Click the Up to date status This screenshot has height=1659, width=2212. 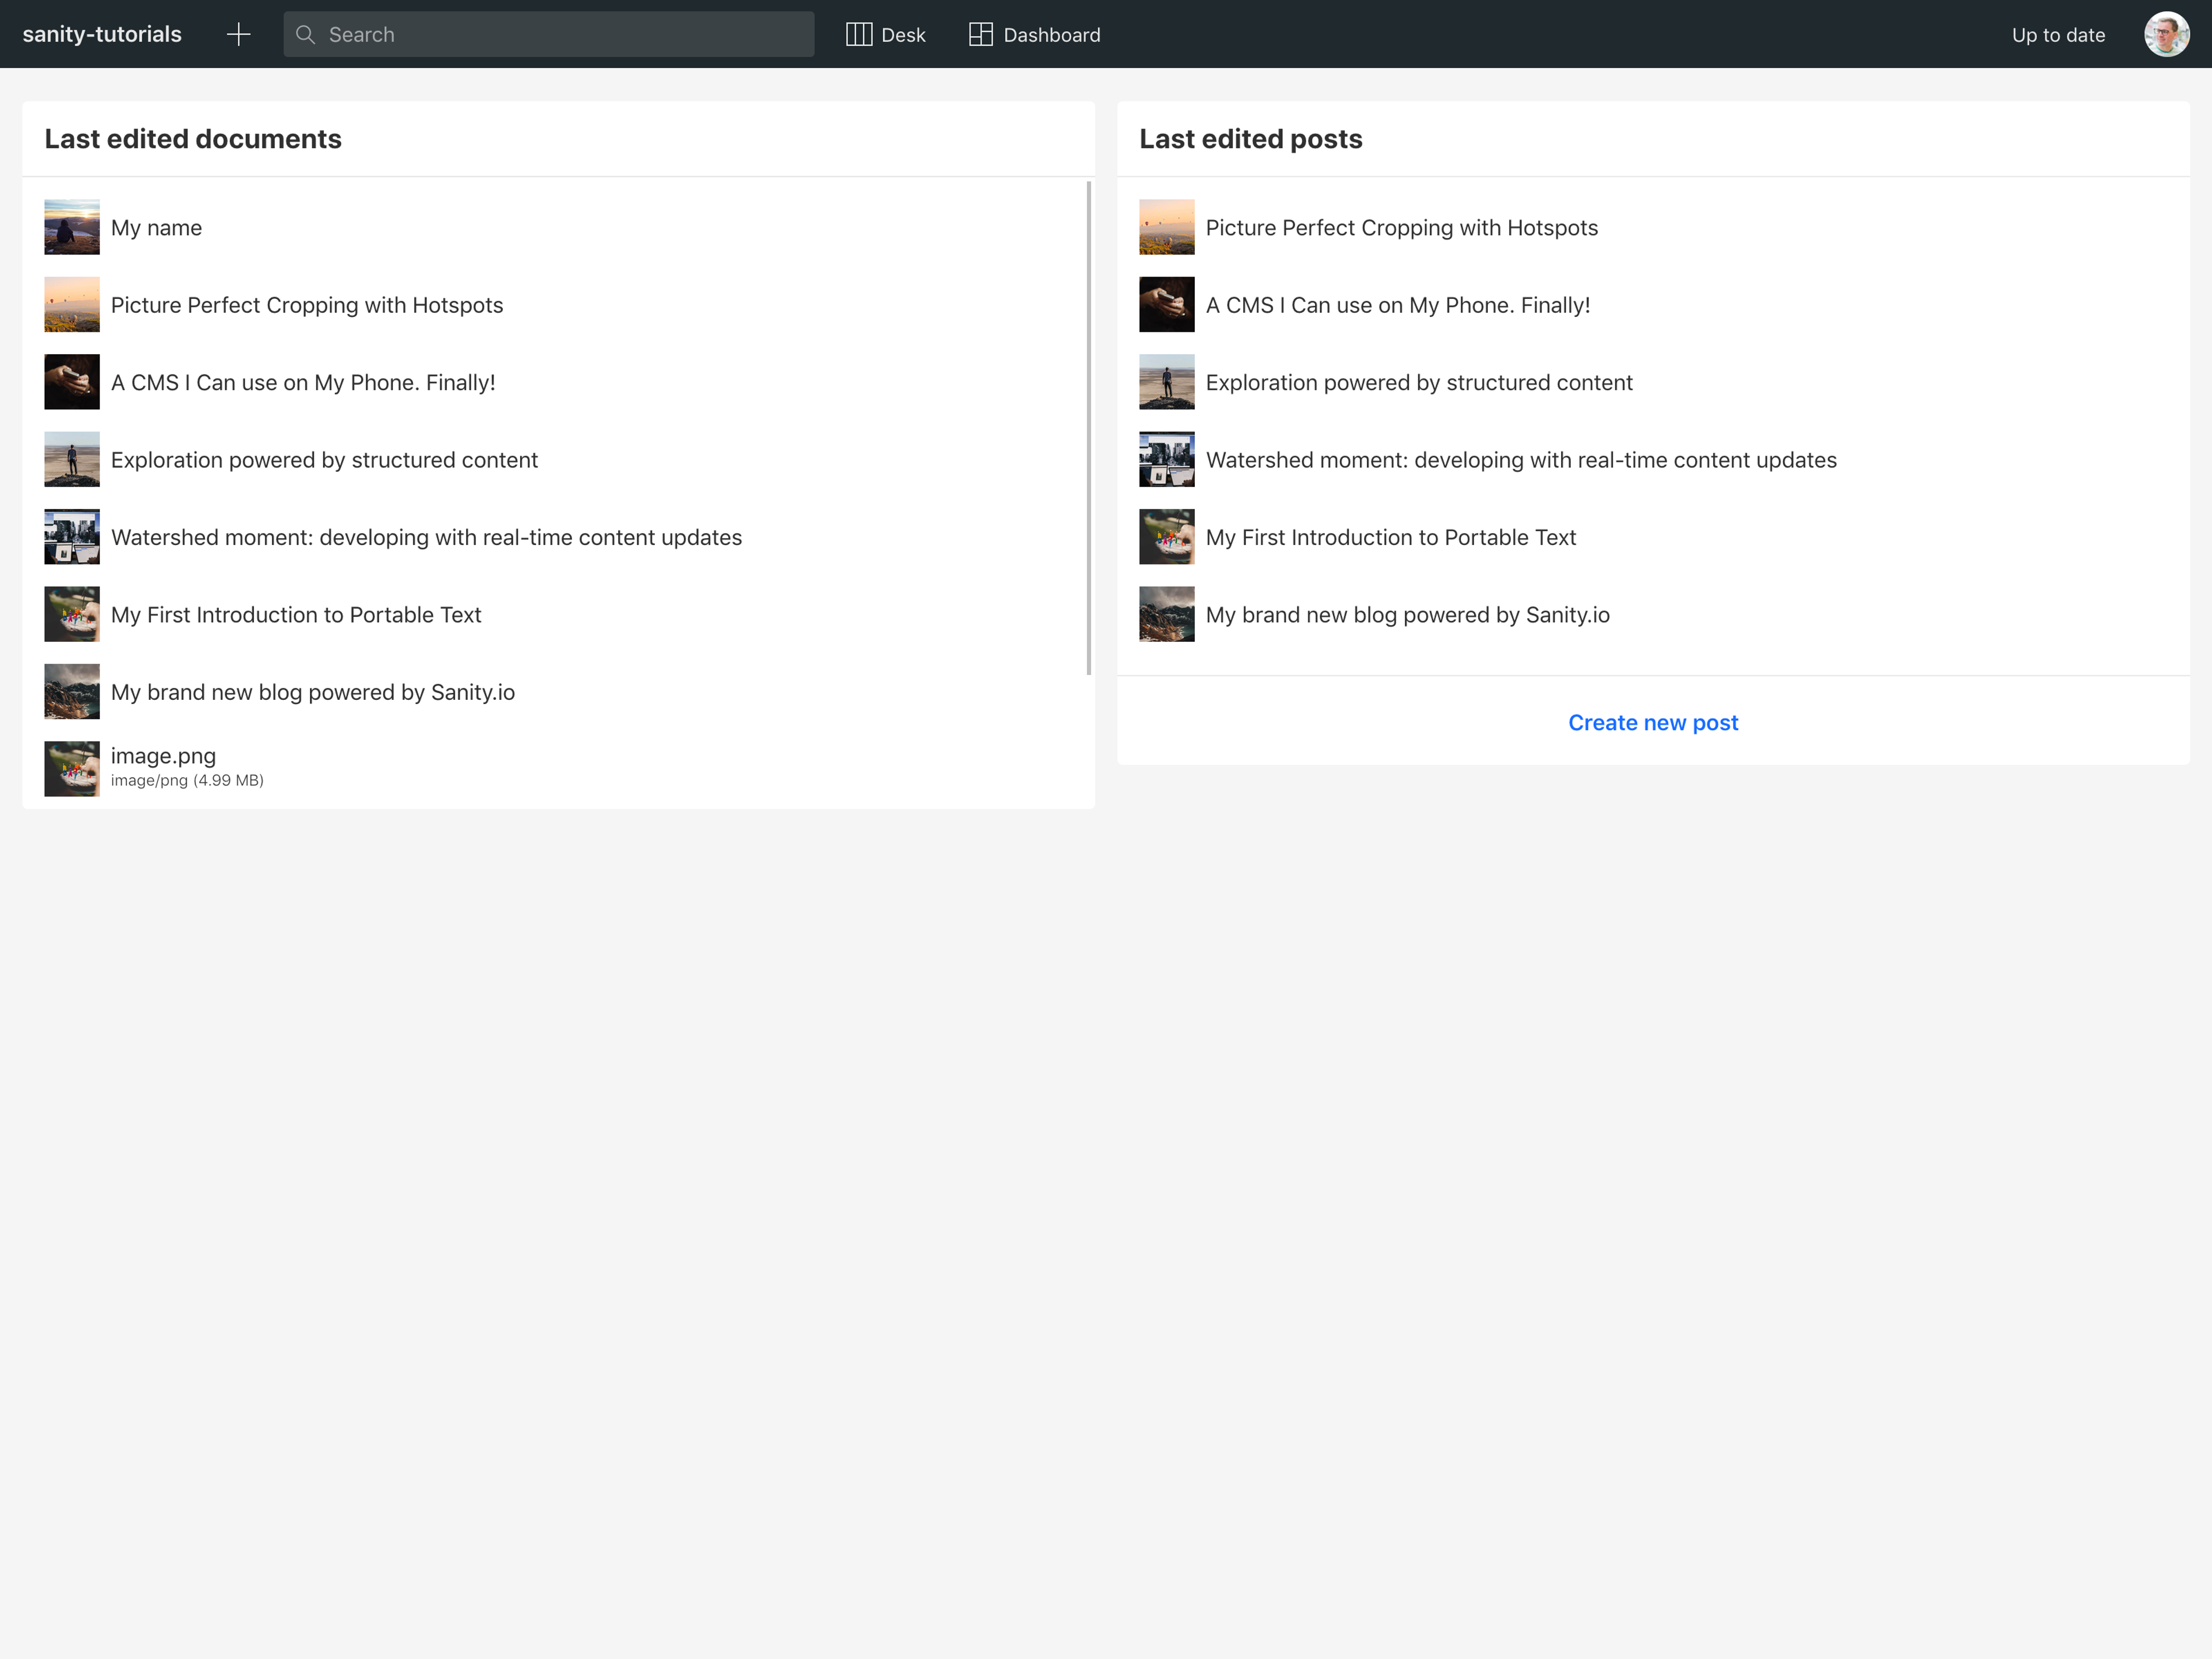click(2058, 35)
